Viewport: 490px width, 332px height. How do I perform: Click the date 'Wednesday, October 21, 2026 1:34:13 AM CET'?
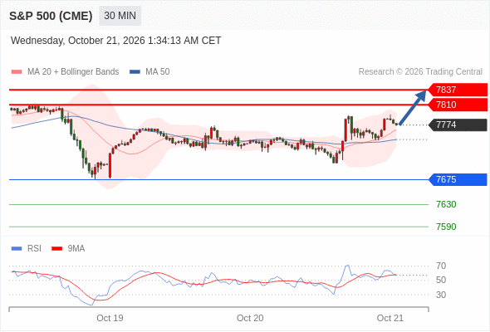pyautogui.click(x=116, y=41)
